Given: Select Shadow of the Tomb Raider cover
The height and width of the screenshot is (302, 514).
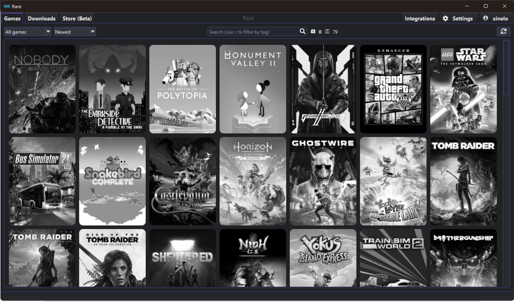Looking at the screenshot, I should click(x=42, y=258).
